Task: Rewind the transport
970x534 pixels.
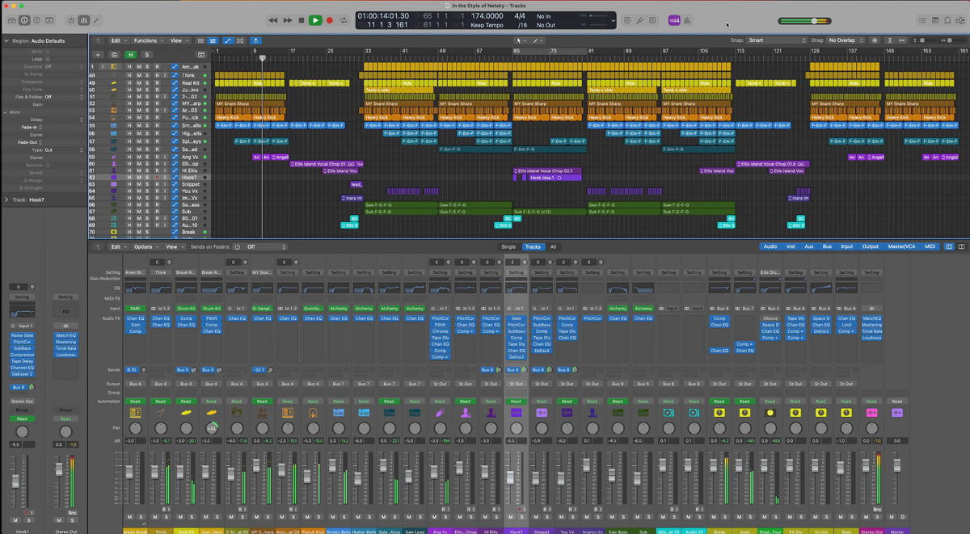Action: [x=273, y=20]
